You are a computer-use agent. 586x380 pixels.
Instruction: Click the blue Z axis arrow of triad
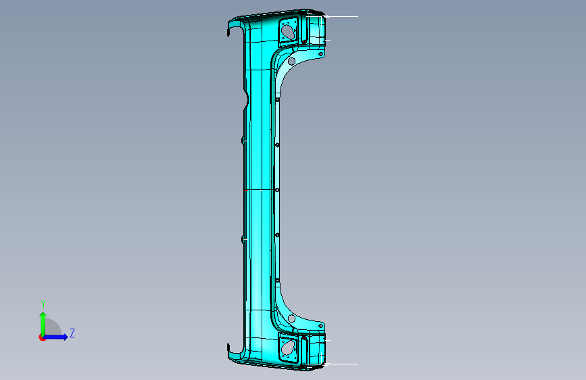click(56, 337)
